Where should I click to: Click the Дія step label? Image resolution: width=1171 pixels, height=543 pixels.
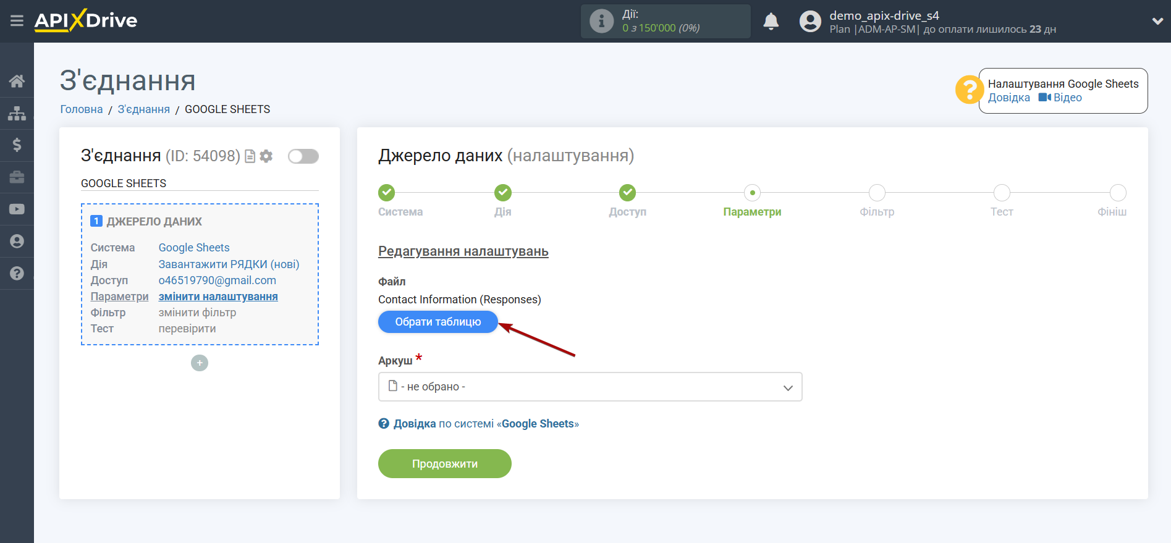[x=503, y=212]
